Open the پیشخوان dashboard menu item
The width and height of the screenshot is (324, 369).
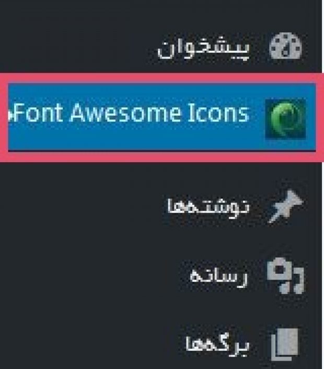(x=203, y=50)
